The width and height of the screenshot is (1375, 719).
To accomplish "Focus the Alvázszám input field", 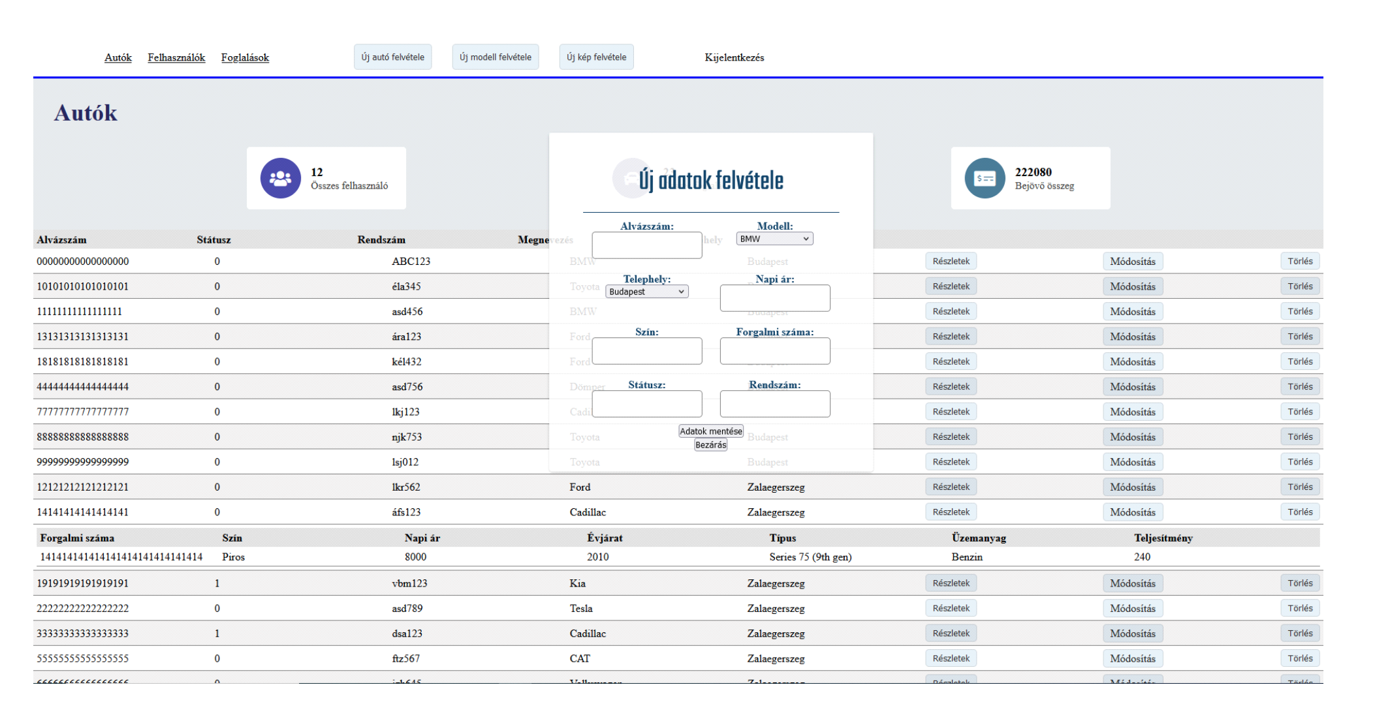I will point(646,245).
